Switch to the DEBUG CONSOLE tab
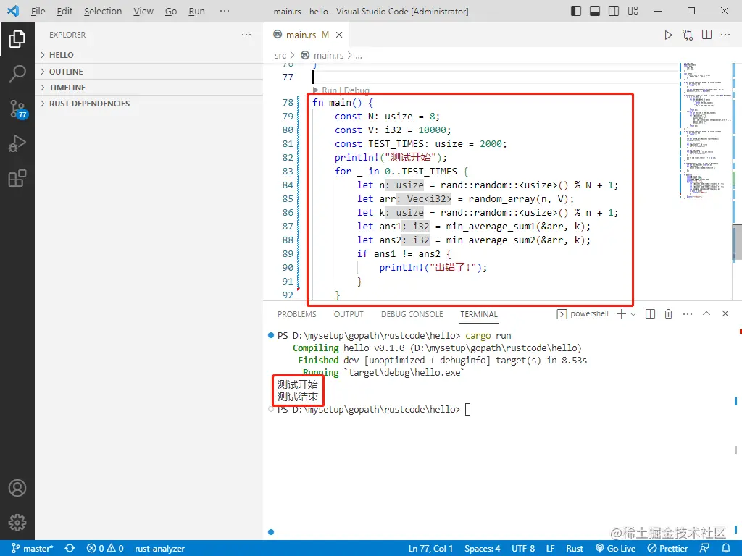Image resolution: width=742 pixels, height=556 pixels. pyautogui.click(x=412, y=314)
